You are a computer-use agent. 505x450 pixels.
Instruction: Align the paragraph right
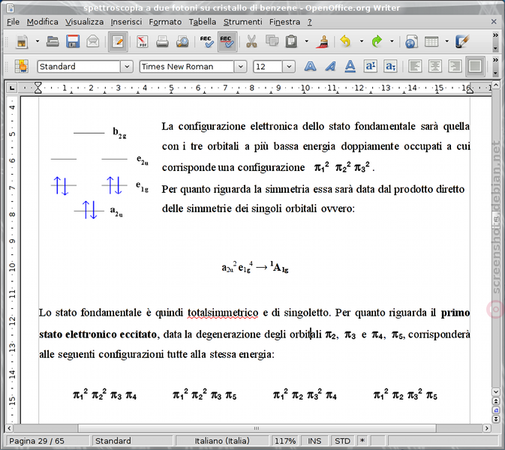[455, 67]
